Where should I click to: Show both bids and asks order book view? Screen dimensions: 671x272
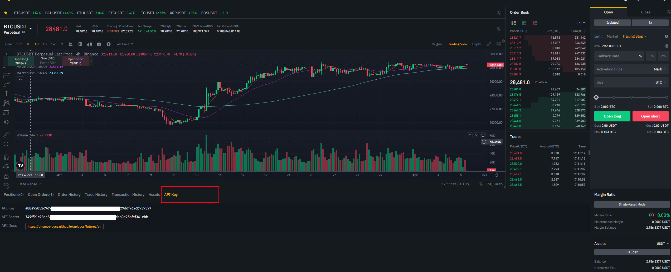(513, 23)
